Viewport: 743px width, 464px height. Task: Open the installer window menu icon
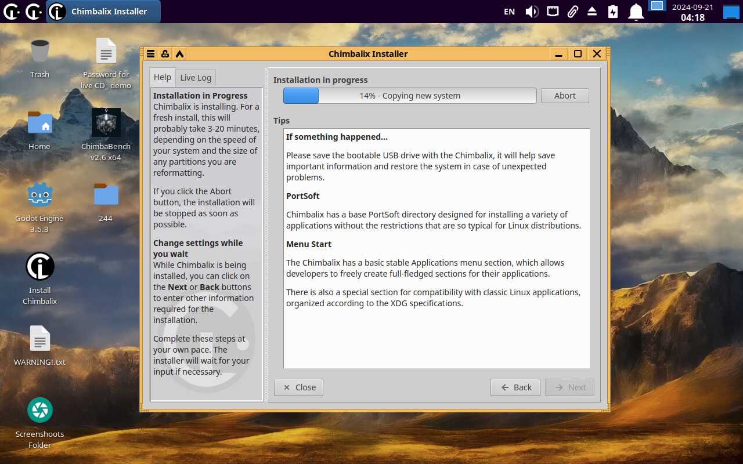(x=150, y=54)
